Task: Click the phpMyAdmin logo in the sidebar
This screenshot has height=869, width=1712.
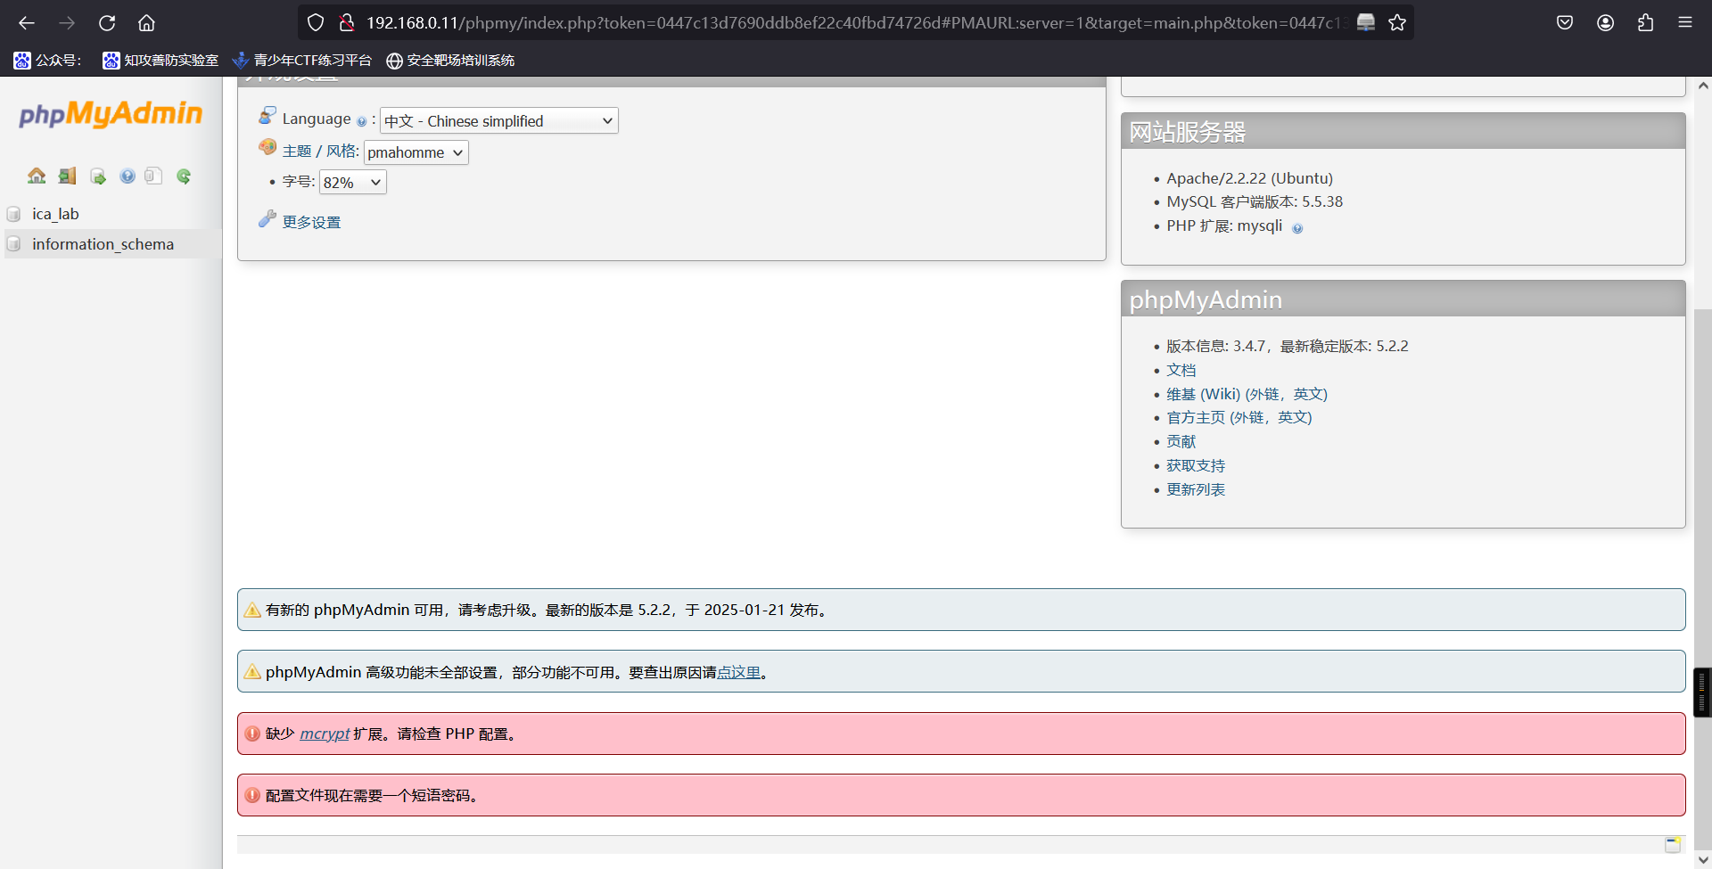Action: (111, 114)
